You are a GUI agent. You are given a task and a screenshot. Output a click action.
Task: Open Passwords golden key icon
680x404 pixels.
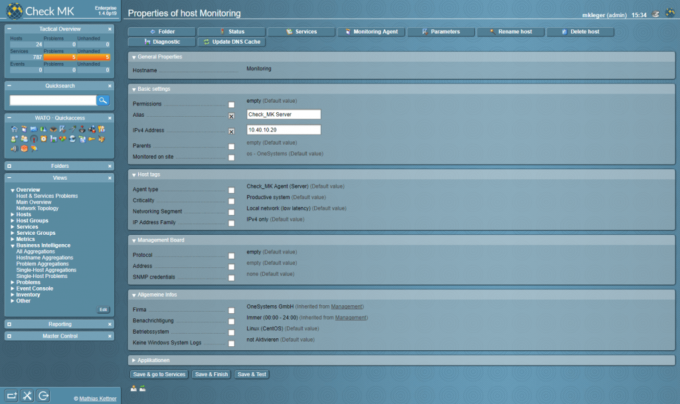point(92,139)
